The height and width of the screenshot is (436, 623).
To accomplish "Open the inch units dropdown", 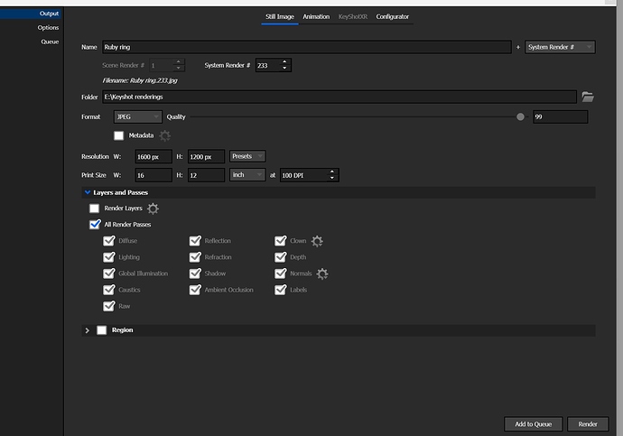I will 247,175.
